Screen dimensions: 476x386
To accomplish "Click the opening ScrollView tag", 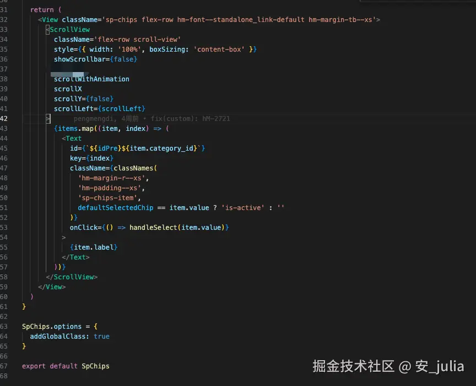I will click(68, 29).
